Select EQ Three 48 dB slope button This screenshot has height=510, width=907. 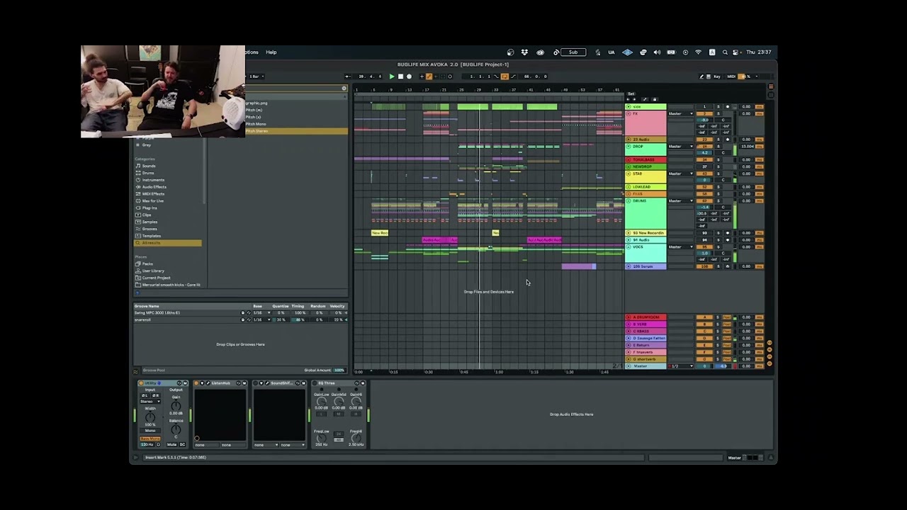point(339,440)
